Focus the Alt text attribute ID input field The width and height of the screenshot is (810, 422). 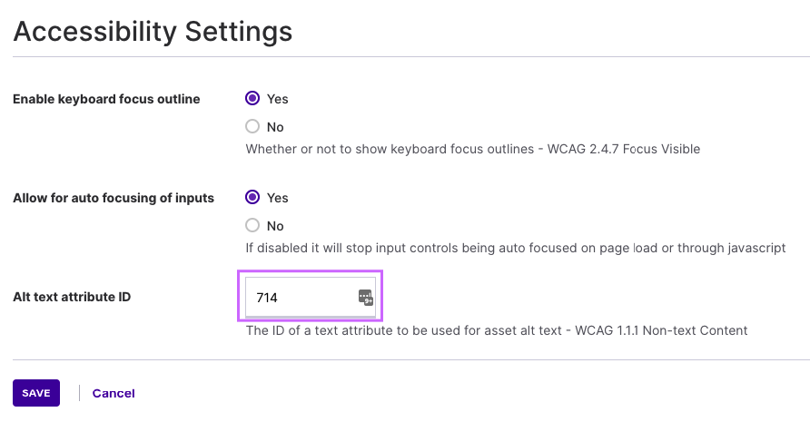310,297
